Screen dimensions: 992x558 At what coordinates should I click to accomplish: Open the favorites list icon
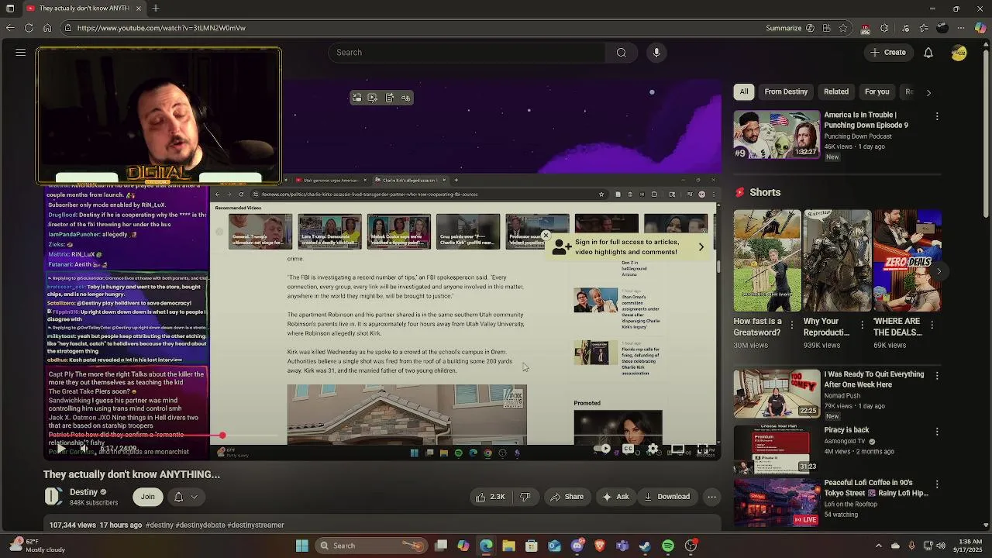click(922, 28)
